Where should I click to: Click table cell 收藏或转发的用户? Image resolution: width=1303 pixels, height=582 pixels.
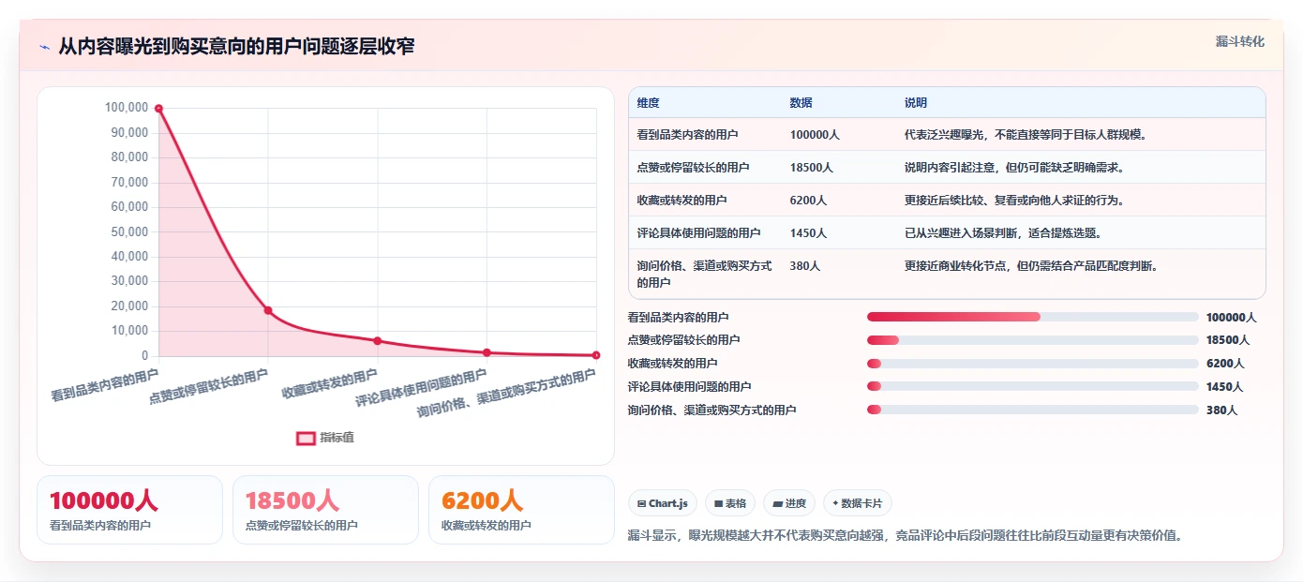click(x=681, y=201)
